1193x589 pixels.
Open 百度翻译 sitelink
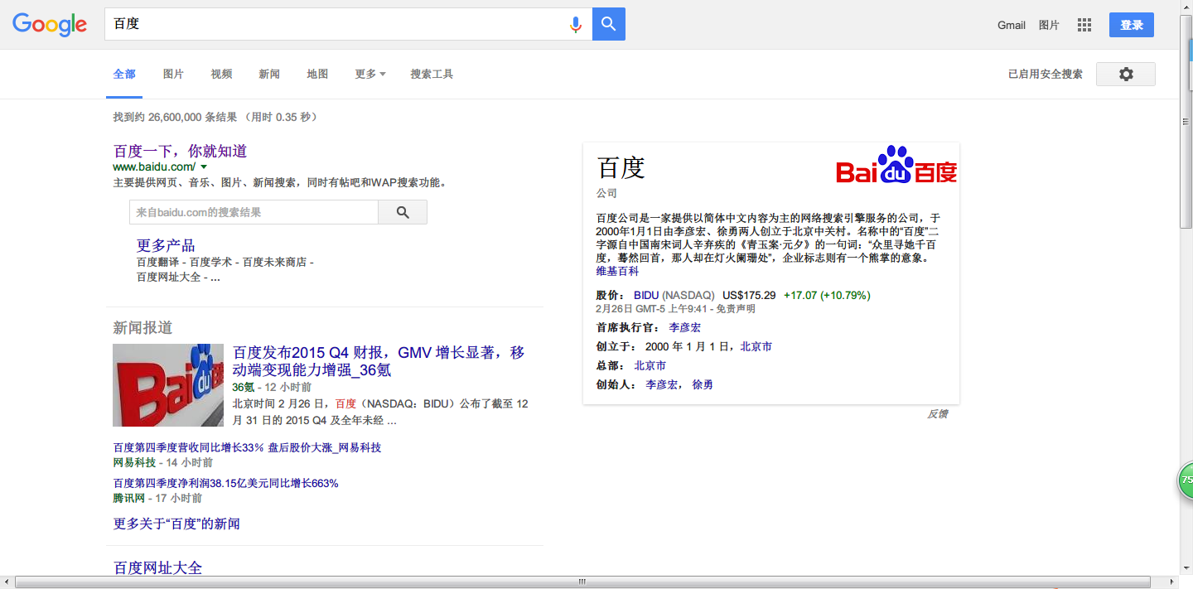[x=158, y=262]
